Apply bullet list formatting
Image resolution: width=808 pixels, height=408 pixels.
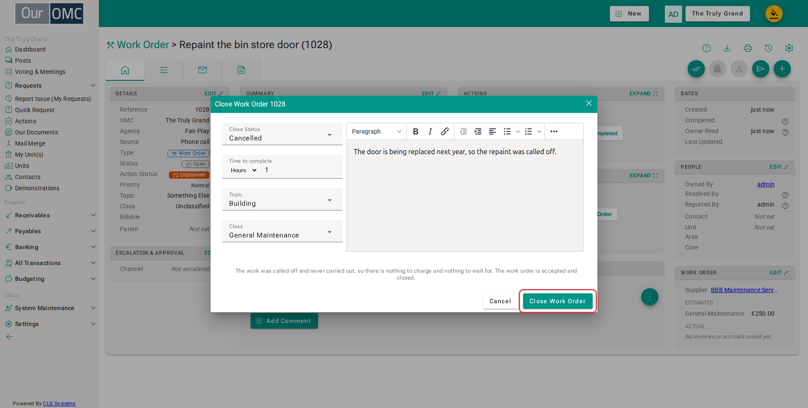507,131
